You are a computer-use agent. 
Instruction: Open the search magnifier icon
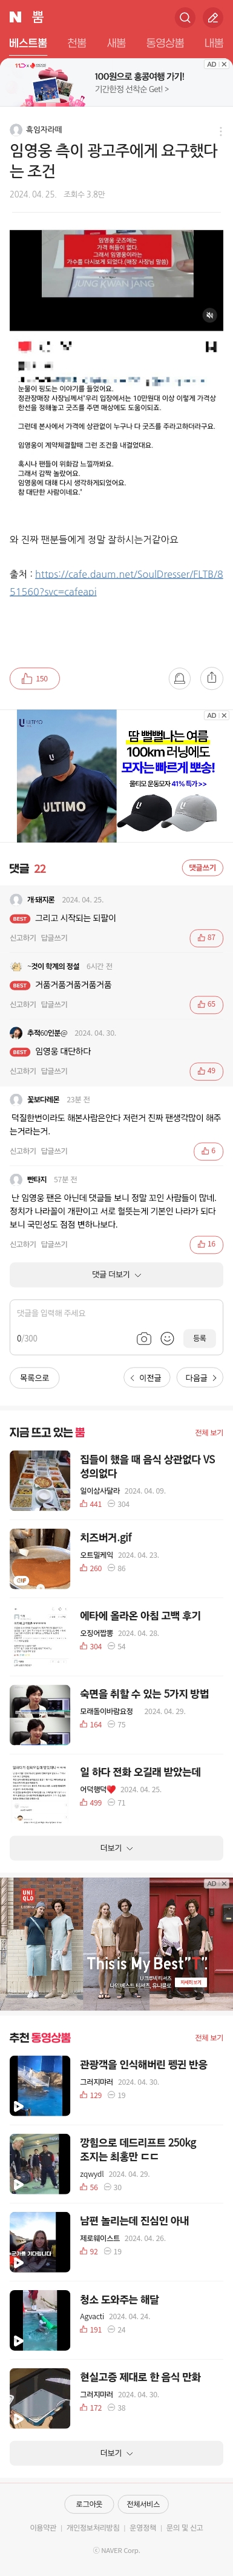pos(184,17)
